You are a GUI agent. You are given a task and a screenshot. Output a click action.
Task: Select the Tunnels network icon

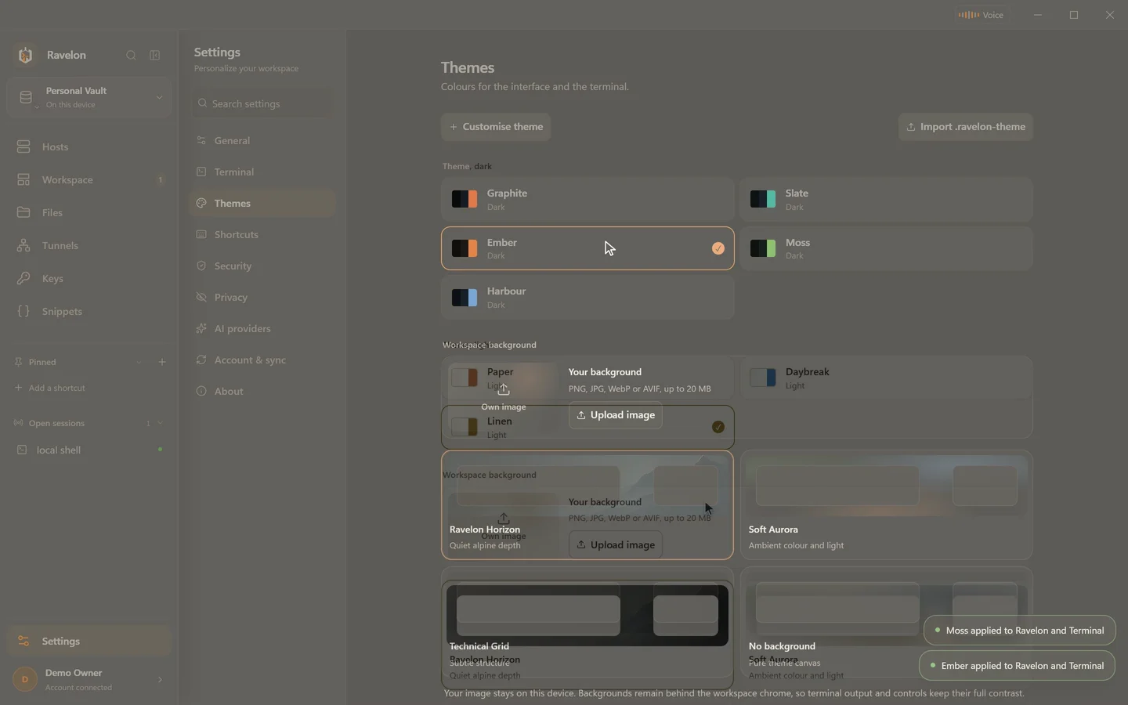click(23, 245)
